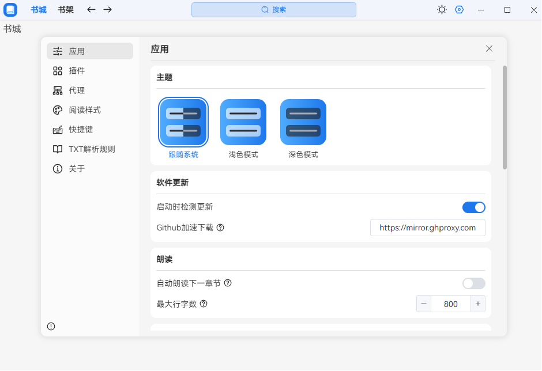
Task: Click the back navigation arrow
Action: coord(90,9)
